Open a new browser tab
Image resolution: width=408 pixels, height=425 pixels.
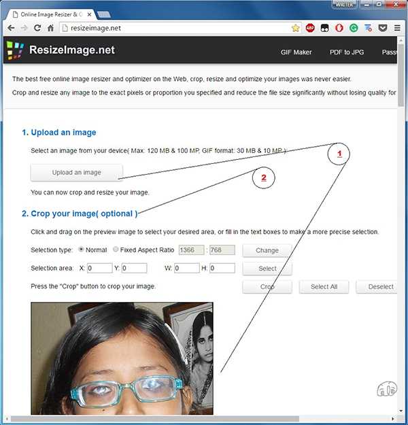(x=103, y=14)
